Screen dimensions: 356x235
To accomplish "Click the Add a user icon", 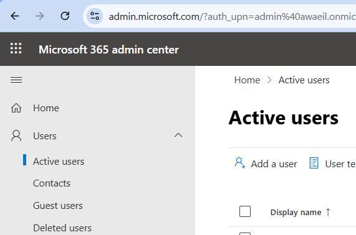I will coord(240,163).
